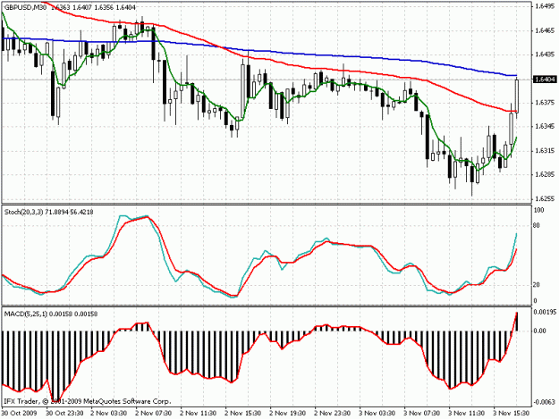
Task: Click the 3 Nov 15:30 time label
Action: [512, 414]
